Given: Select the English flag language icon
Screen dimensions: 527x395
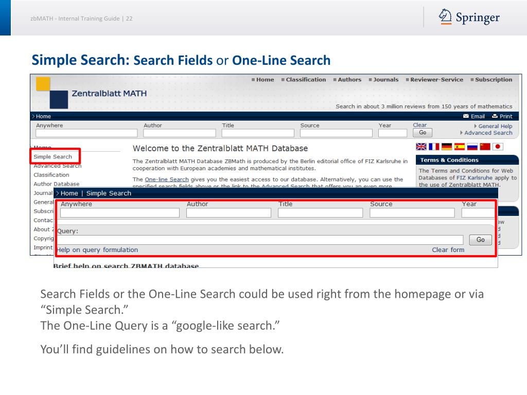Looking at the screenshot, I should [421, 147].
